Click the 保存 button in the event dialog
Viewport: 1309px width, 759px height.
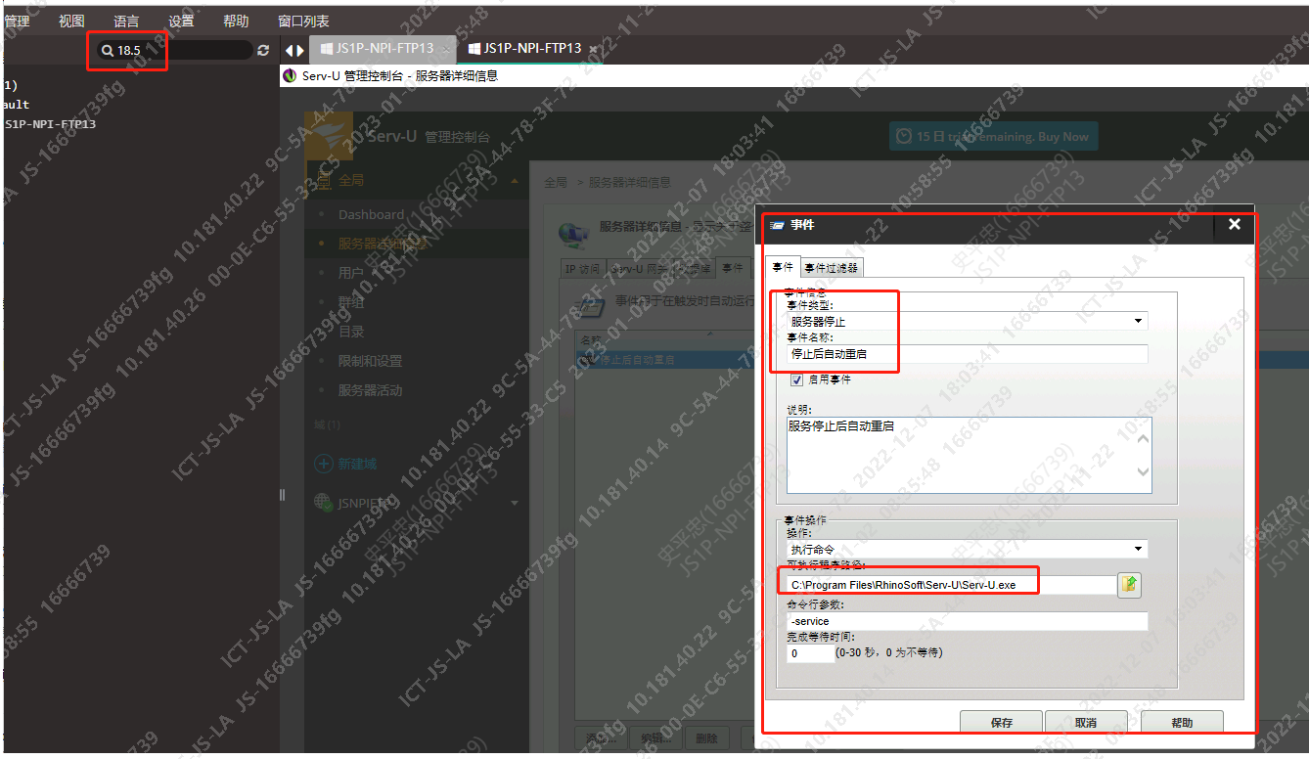[1001, 723]
